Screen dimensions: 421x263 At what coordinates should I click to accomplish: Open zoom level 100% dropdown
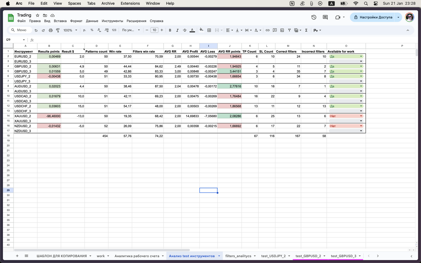70,30
